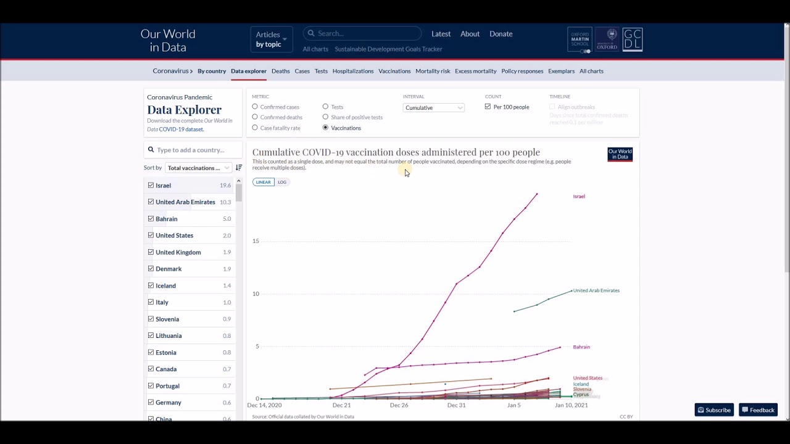Open the Excess mortality tab
Viewport: 790px width, 444px height.
tap(475, 71)
